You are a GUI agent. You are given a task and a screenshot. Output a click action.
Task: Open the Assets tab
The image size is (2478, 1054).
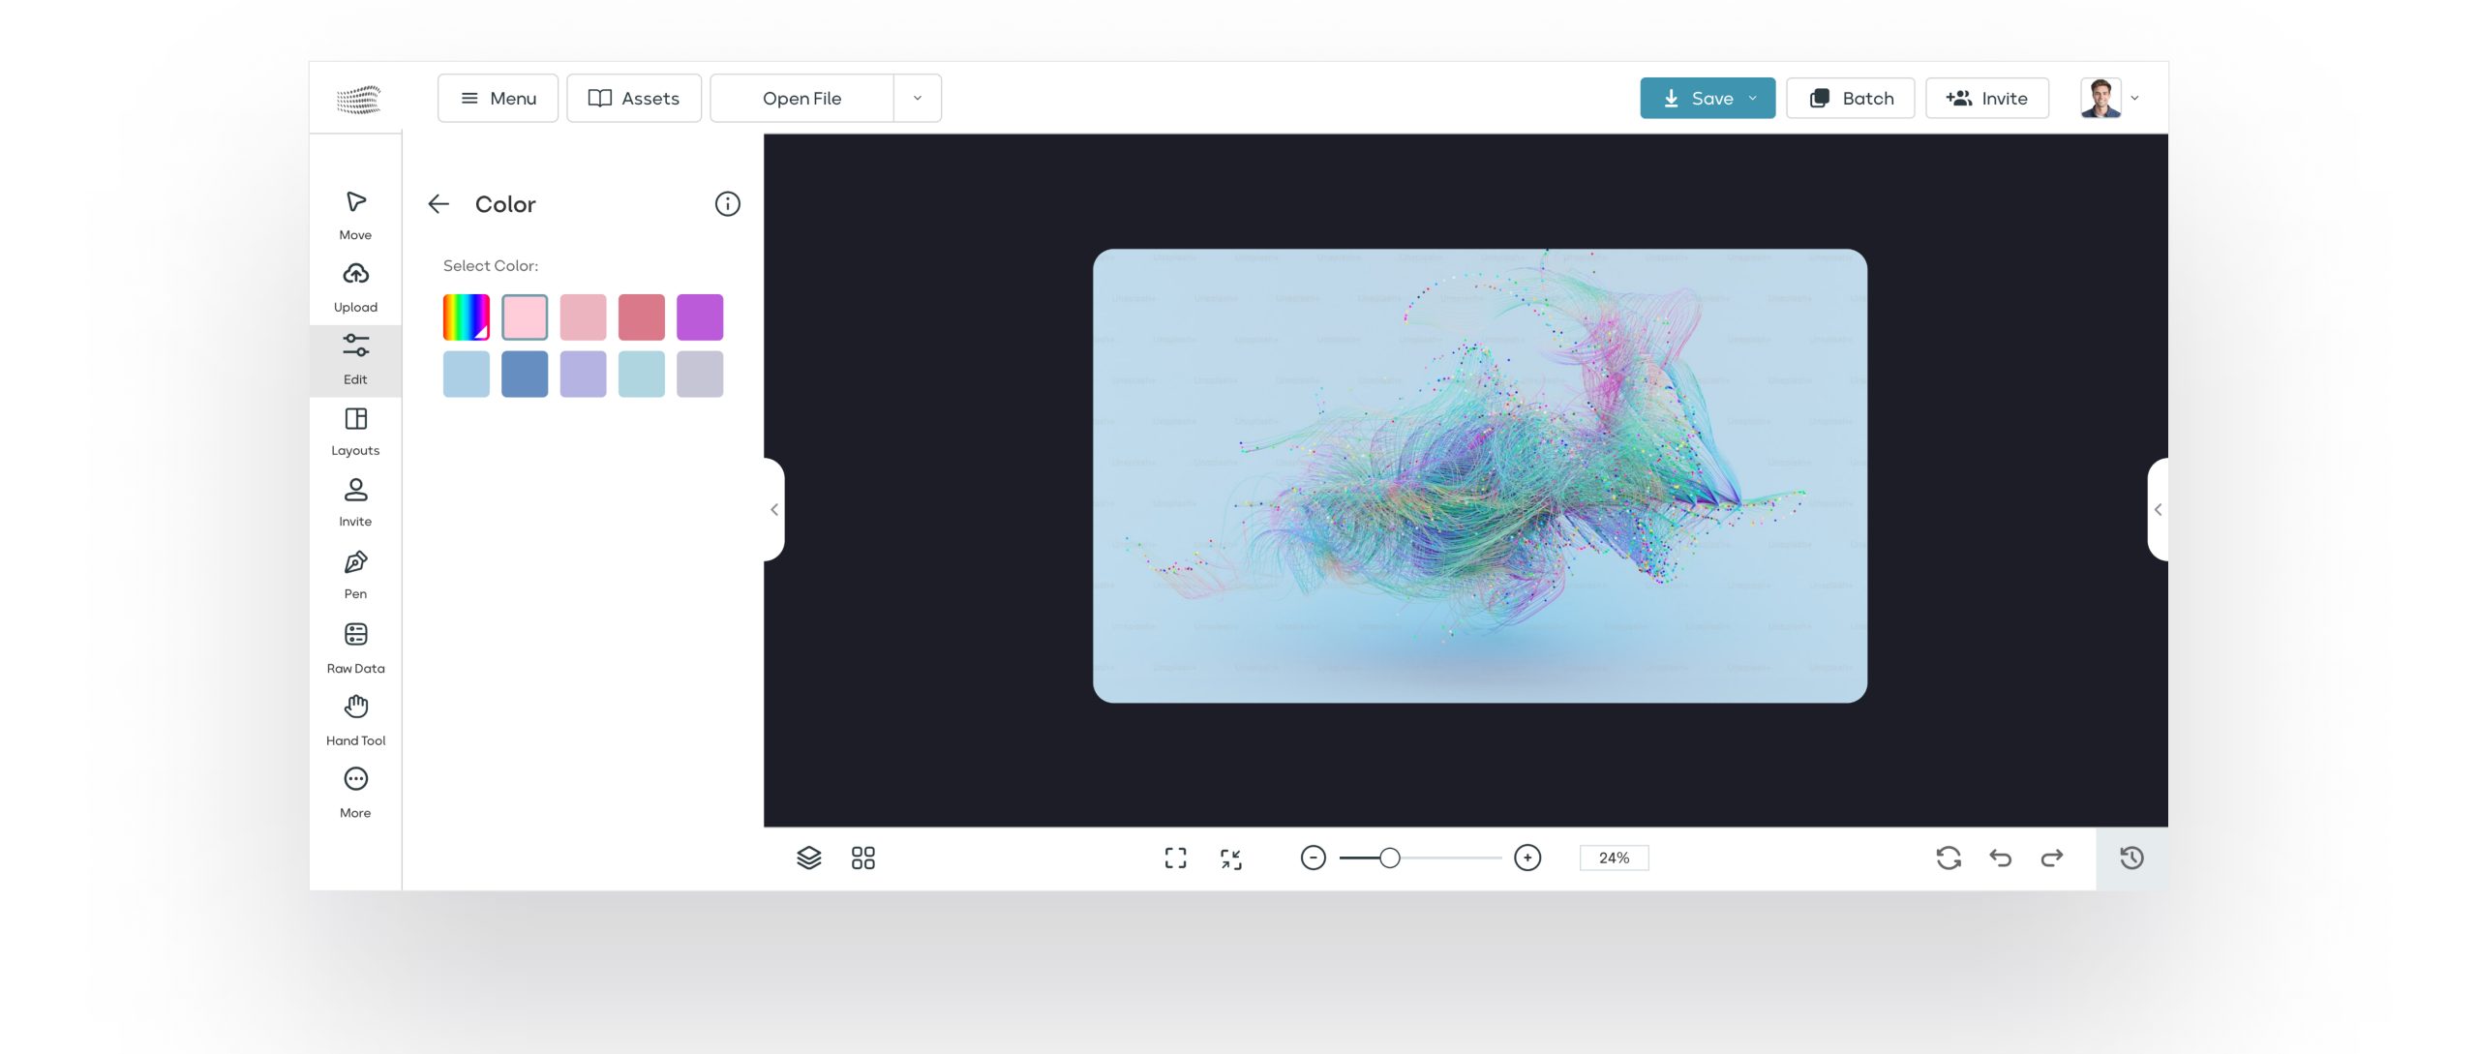coord(634,98)
